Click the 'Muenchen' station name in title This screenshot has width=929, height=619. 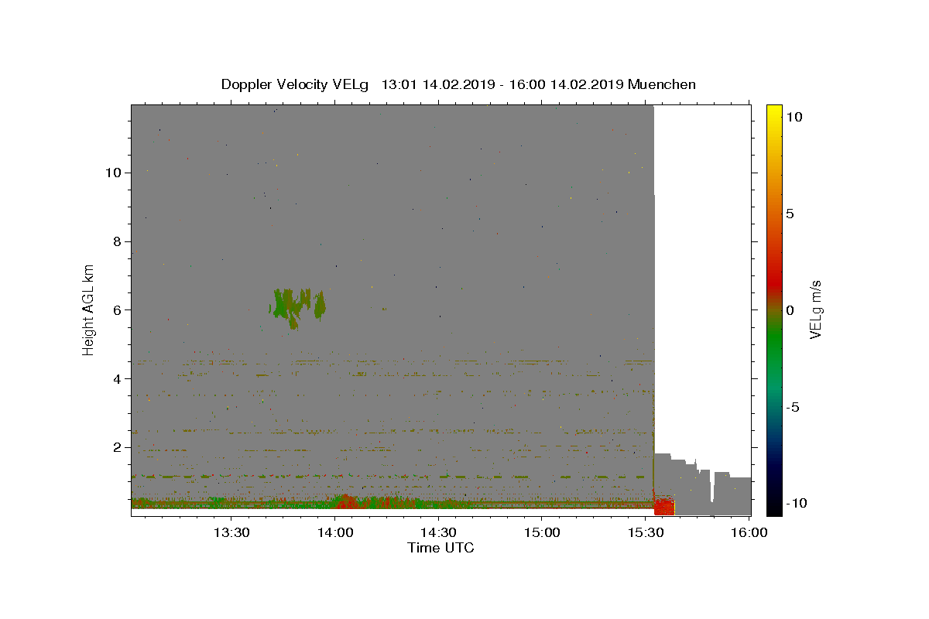click(662, 84)
